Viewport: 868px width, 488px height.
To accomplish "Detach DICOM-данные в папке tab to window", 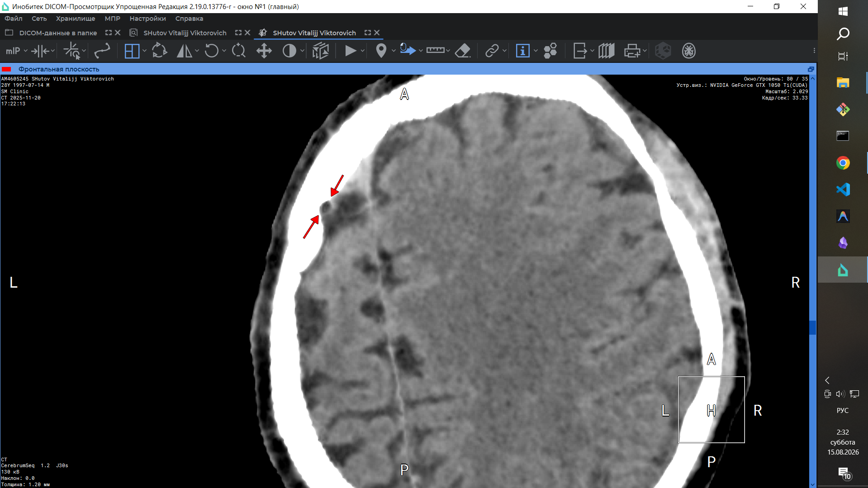I will click(109, 33).
